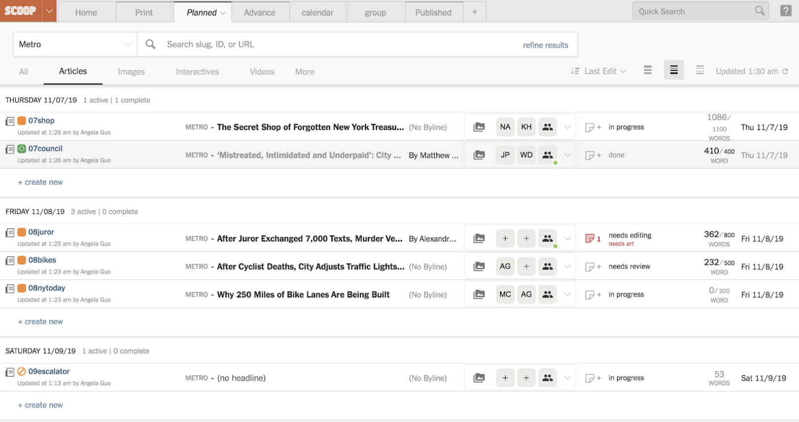Open team members icon for 08bikes row
The height and width of the screenshot is (422, 799).
(x=547, y=267)
